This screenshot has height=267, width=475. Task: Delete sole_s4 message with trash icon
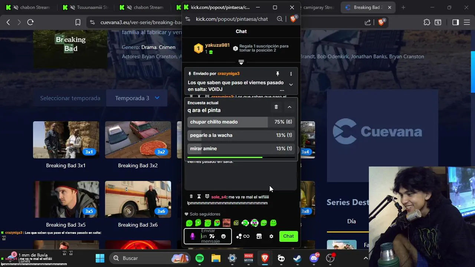[191, 197]
